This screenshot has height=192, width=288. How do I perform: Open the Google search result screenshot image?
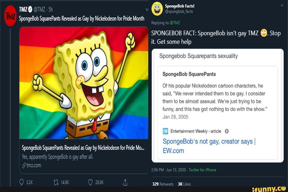coord(218,106)
